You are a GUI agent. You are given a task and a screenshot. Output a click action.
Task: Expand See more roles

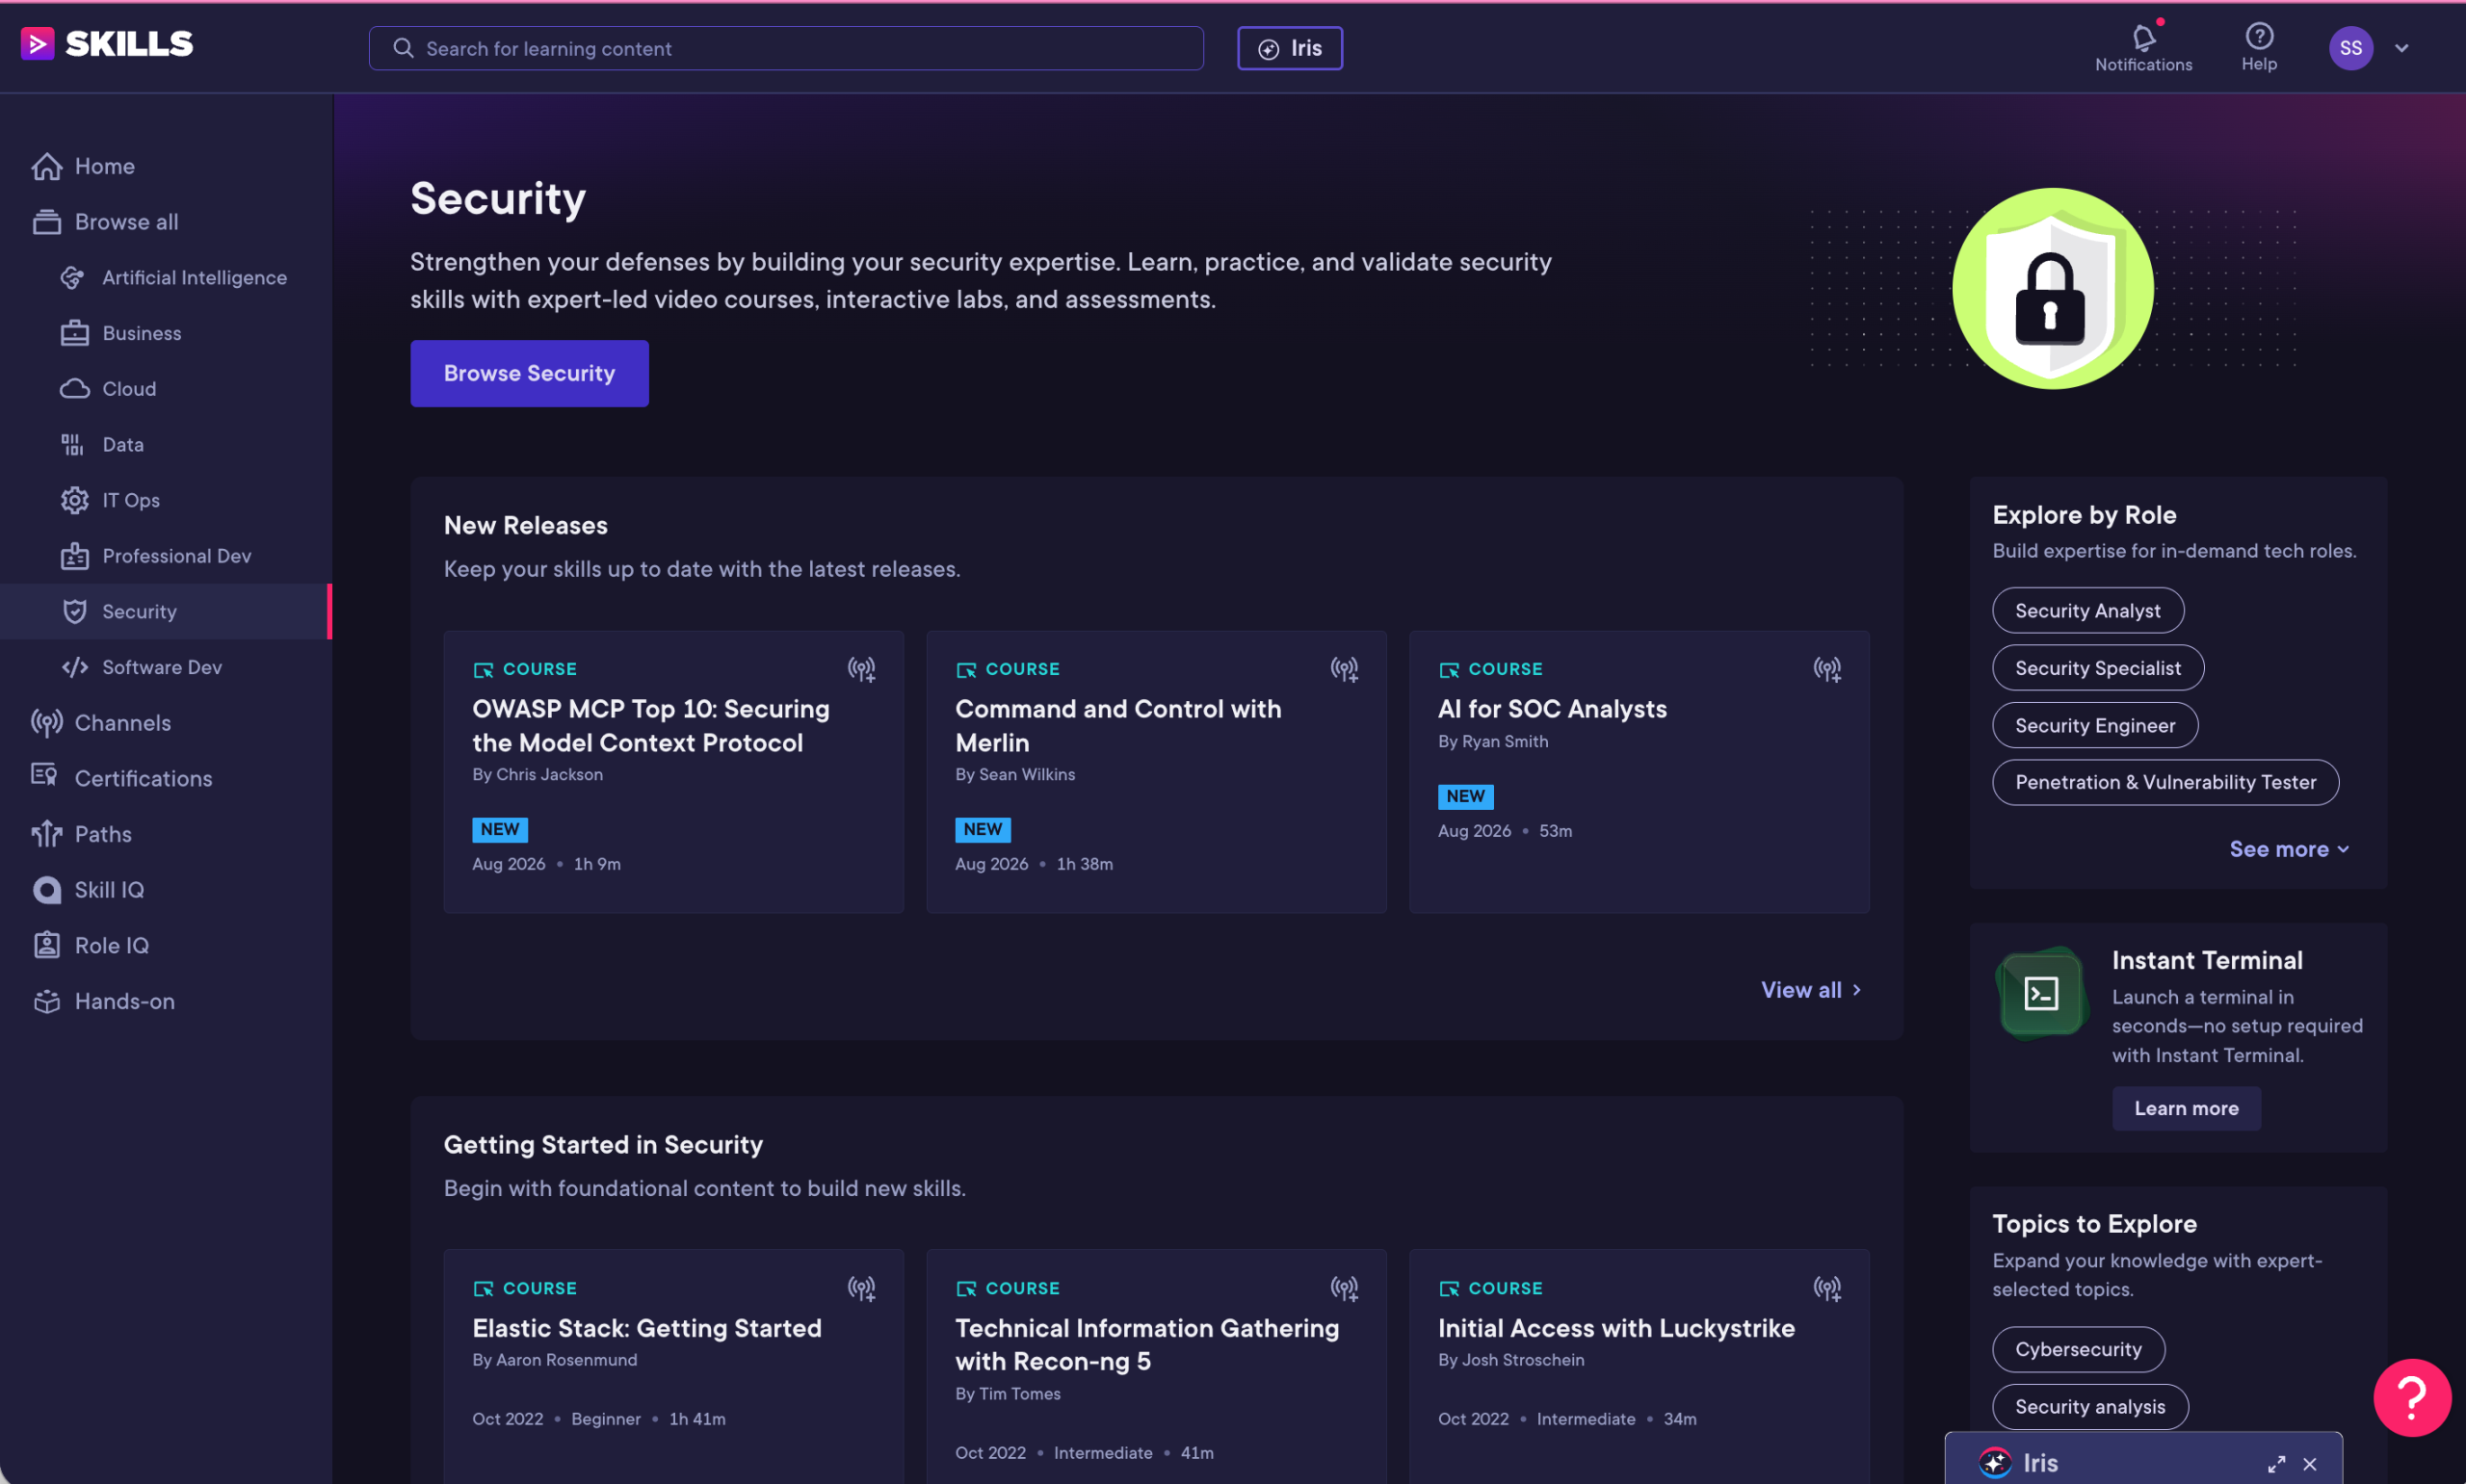click(x=2288, y=849)
